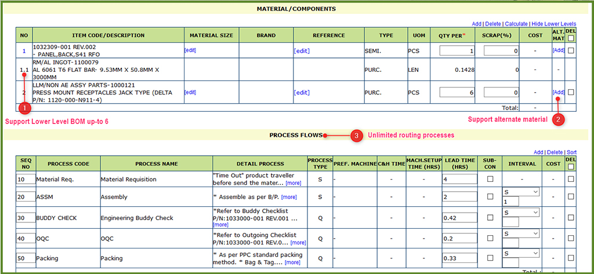The width and height of the screenshot is (594, 274).
Task: Focus lead time field for Assembly
Action: 459,196
